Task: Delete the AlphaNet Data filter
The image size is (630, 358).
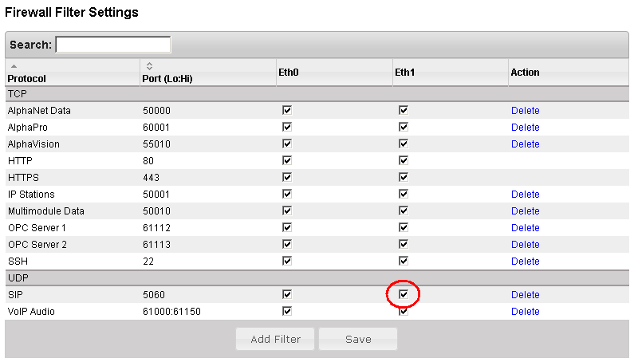Action: point(525,111)
